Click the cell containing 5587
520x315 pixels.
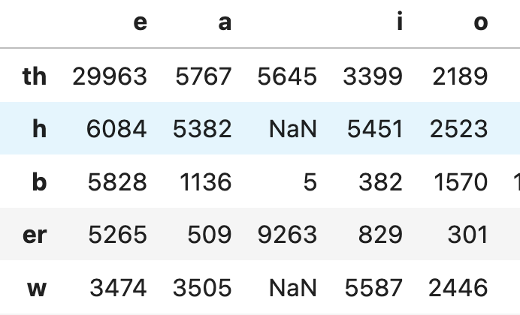tap(375, 286)
